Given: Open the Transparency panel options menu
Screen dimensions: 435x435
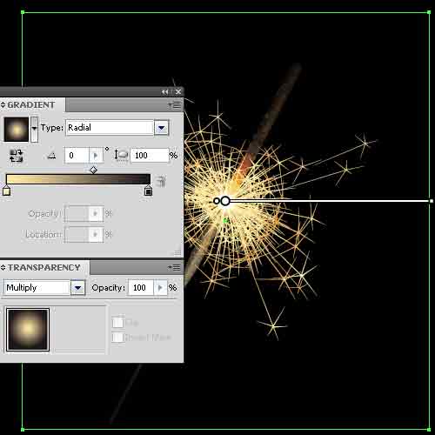Looking at the screenshot, I should pos(175,267).
